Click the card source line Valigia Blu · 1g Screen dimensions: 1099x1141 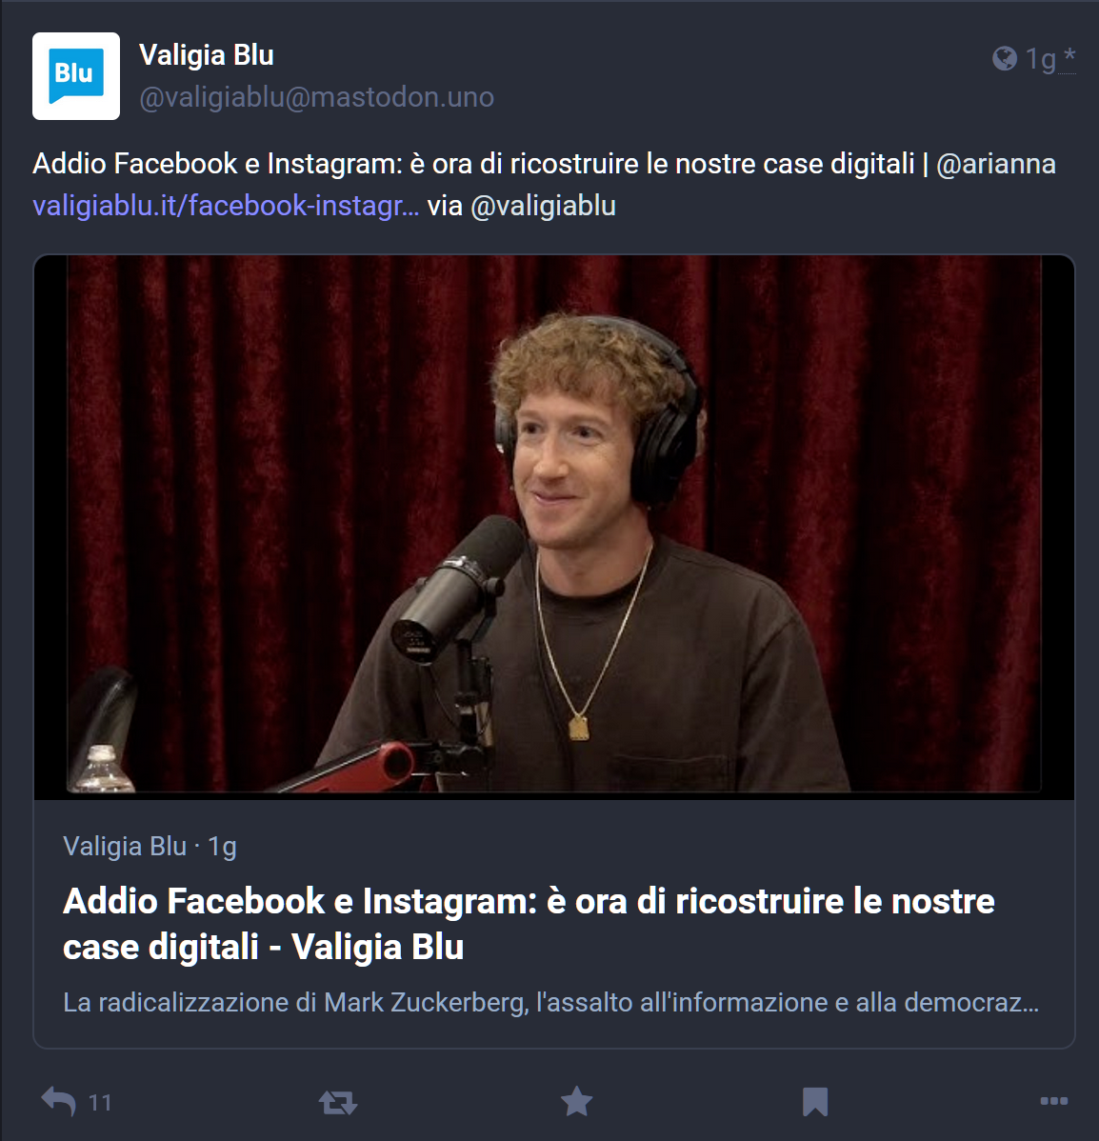(150, 847)
